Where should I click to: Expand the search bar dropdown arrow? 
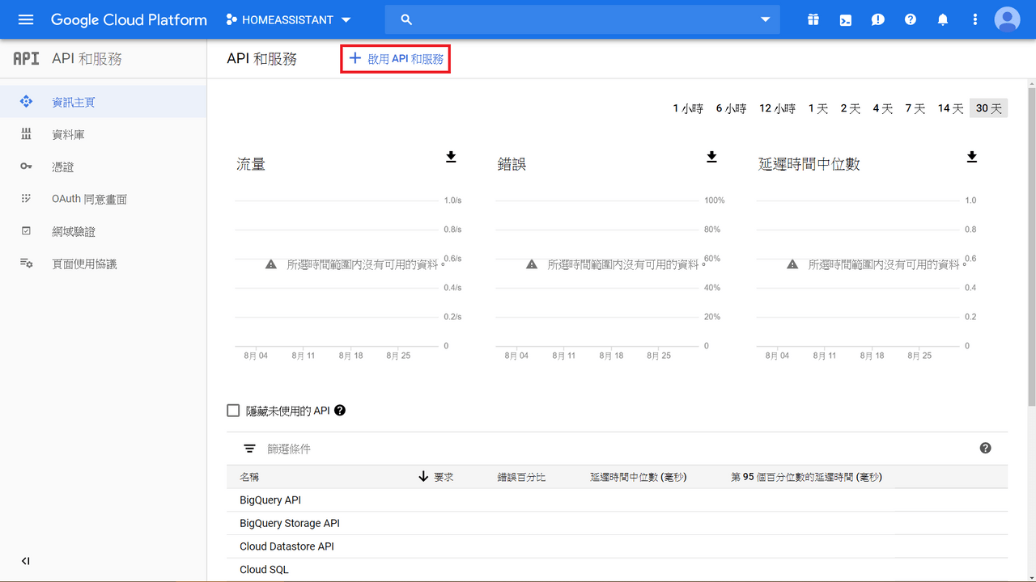[766, 19]
